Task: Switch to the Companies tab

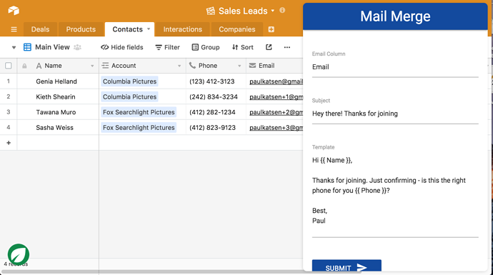Action: coord(237,29)
